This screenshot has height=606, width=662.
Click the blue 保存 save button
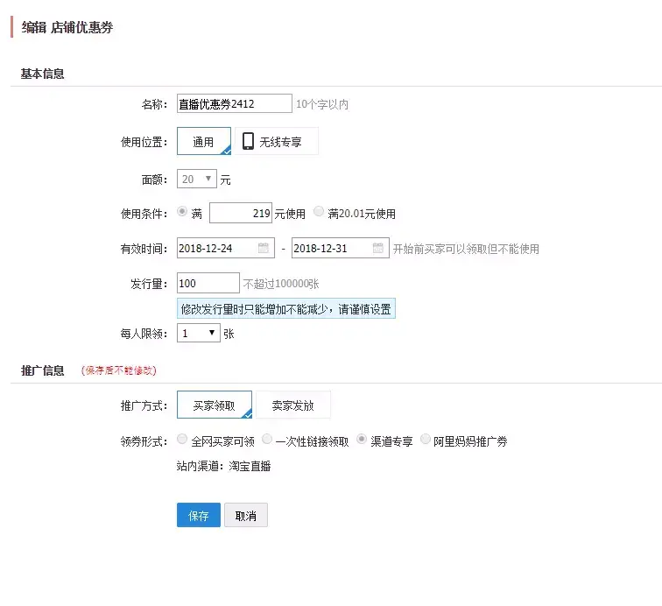tap(199, 515)
